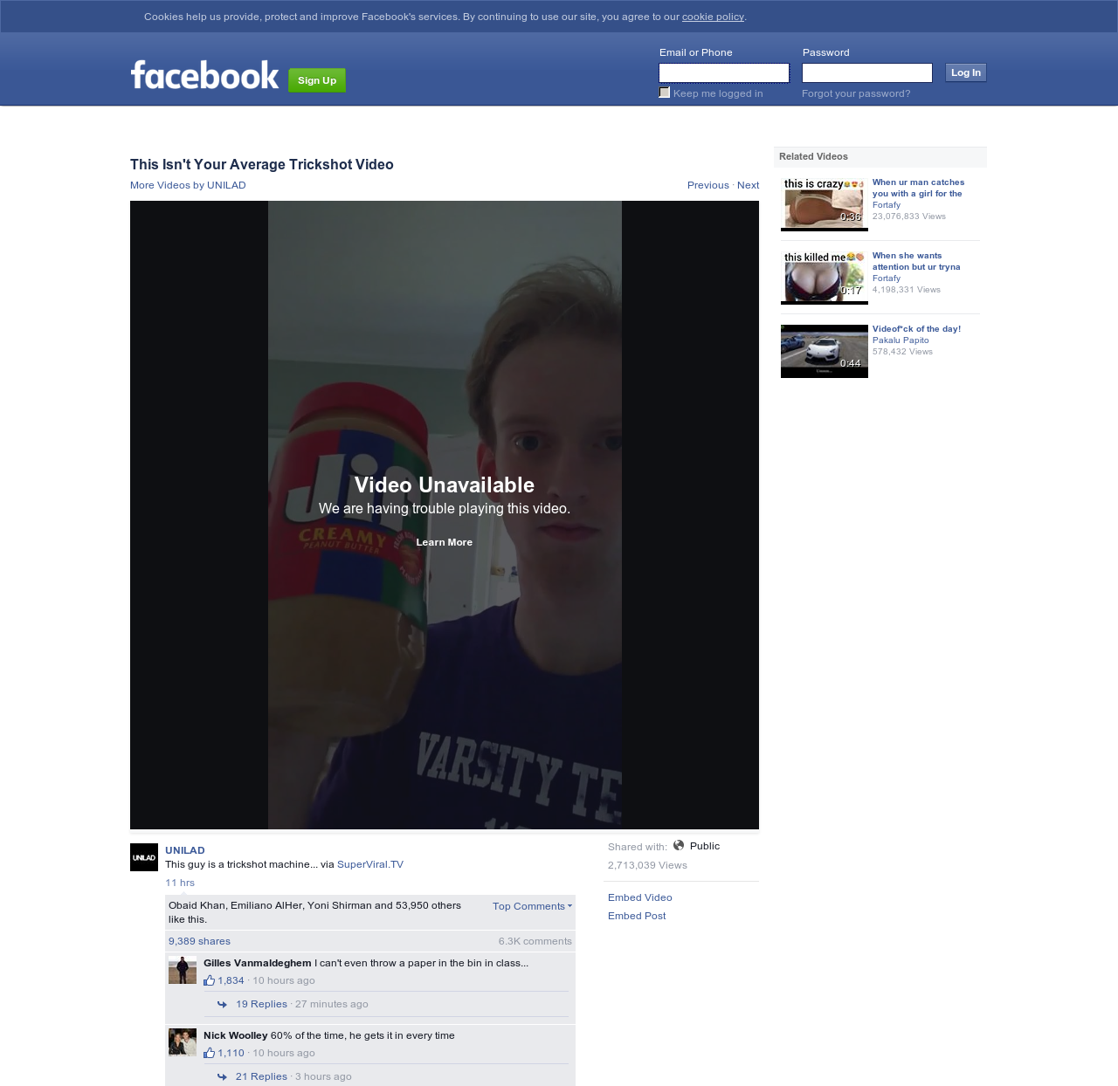Open 'When ur man catches you' video title

tap(918, 188)
